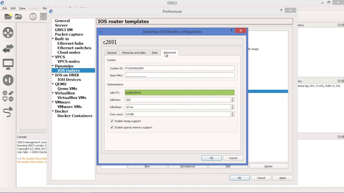
Task: Switch to the Slots tab
Action: click(x=155, y=53)
